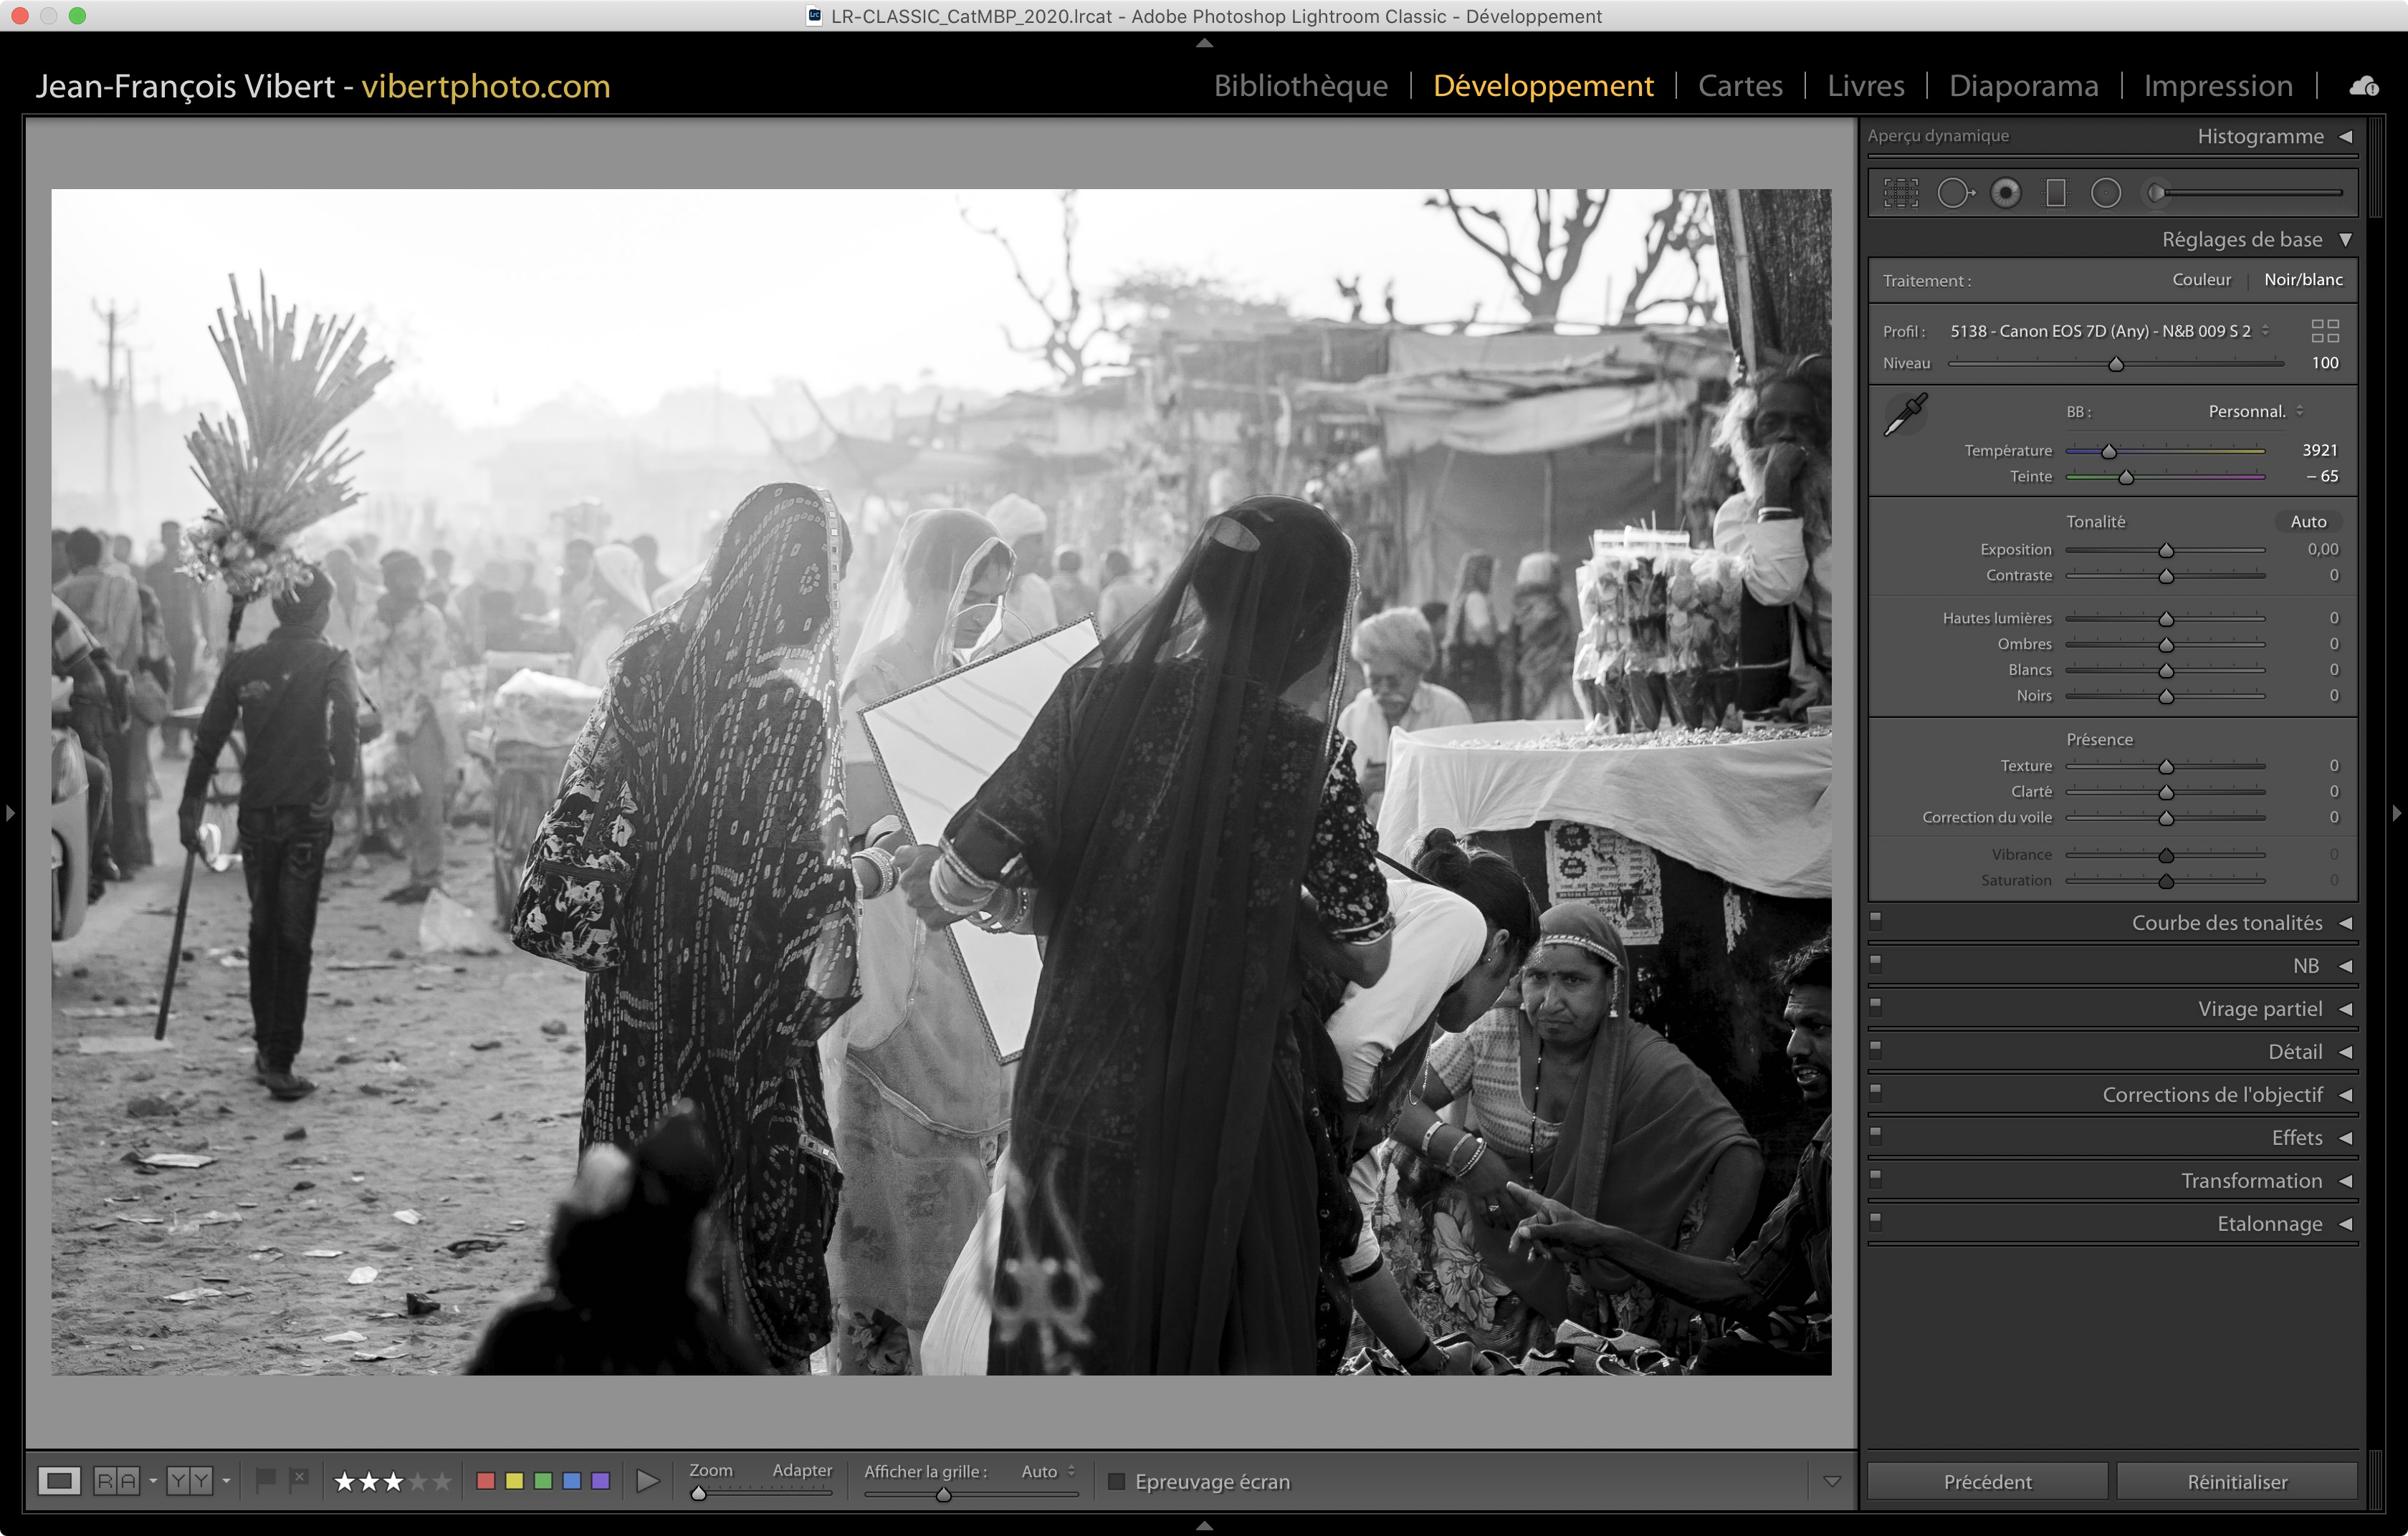
Task: Select the Graduated Filter tool
Action: [2056, 193]
